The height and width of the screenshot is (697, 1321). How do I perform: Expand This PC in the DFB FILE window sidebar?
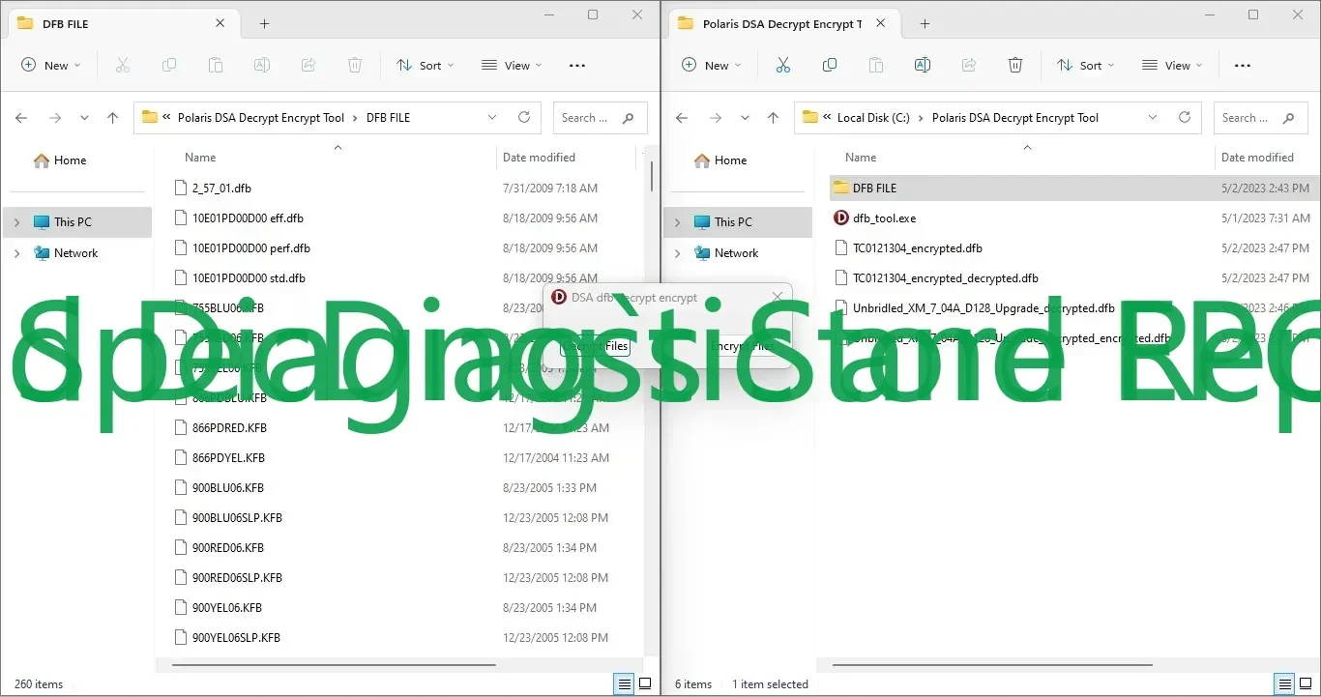(16, 222)
